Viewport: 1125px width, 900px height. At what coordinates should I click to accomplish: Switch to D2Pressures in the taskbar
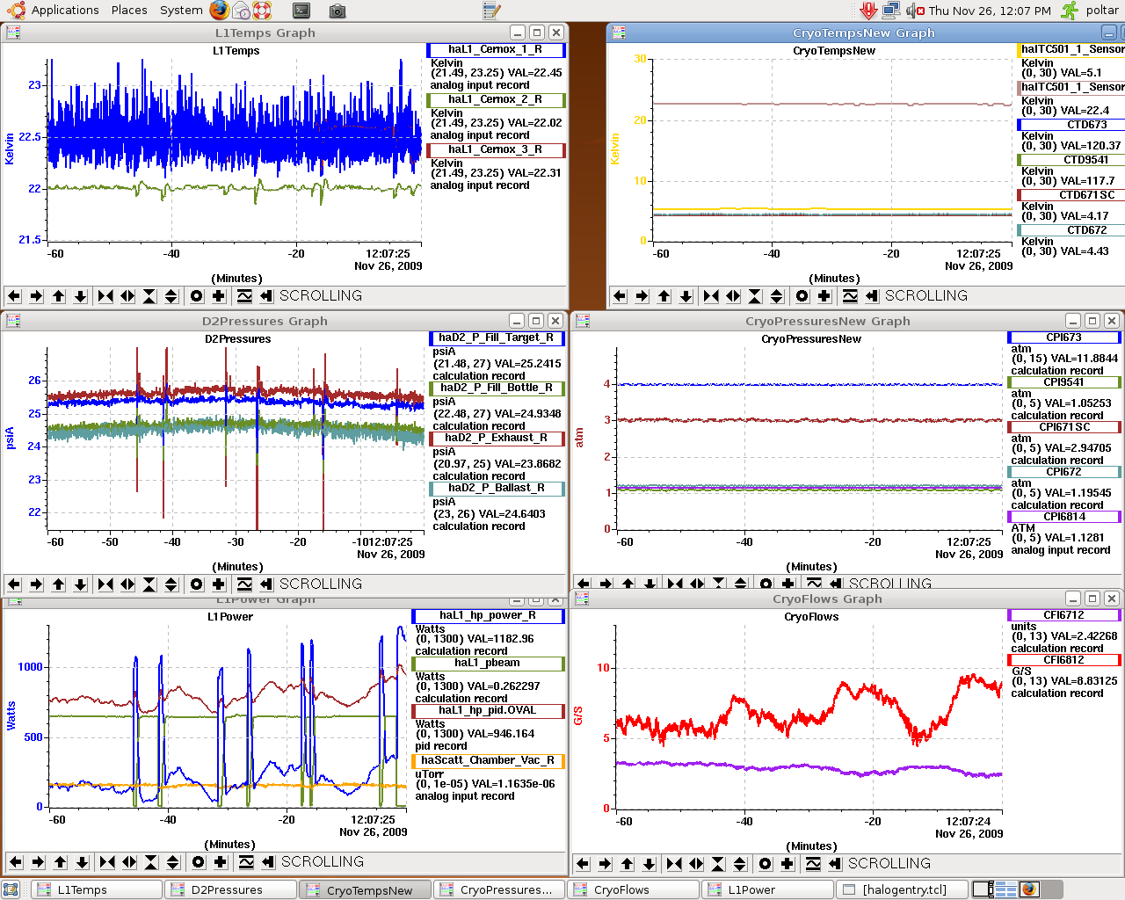[x=231, y=889]
